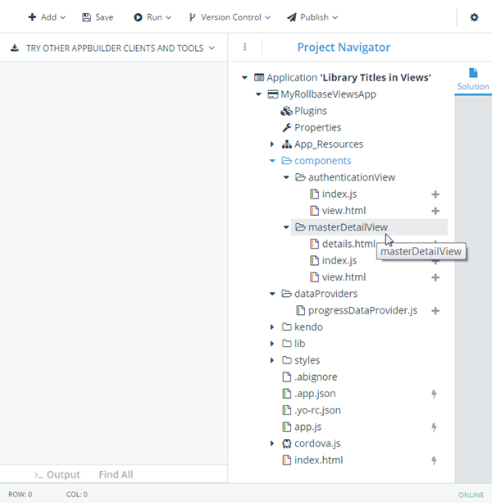Open the app.js file

coord(308,427)
